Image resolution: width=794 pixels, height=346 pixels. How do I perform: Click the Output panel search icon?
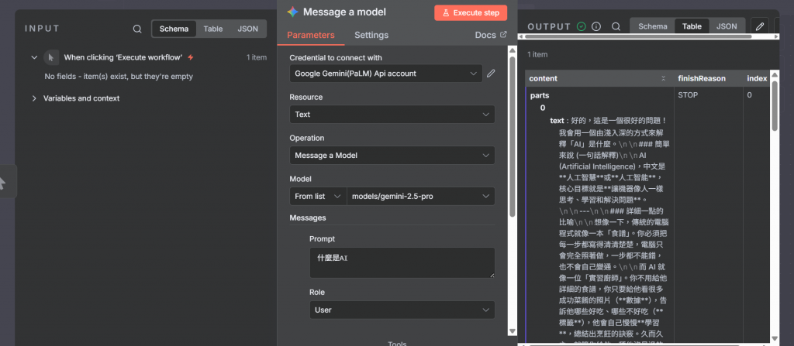coord(616,26)
